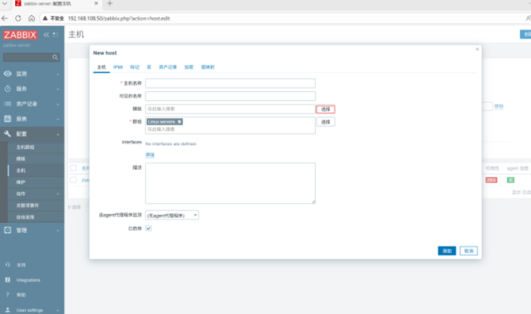Click the Z icon for Integrations
The width and height of the screenshot is (531, 314).
(8, 279)
